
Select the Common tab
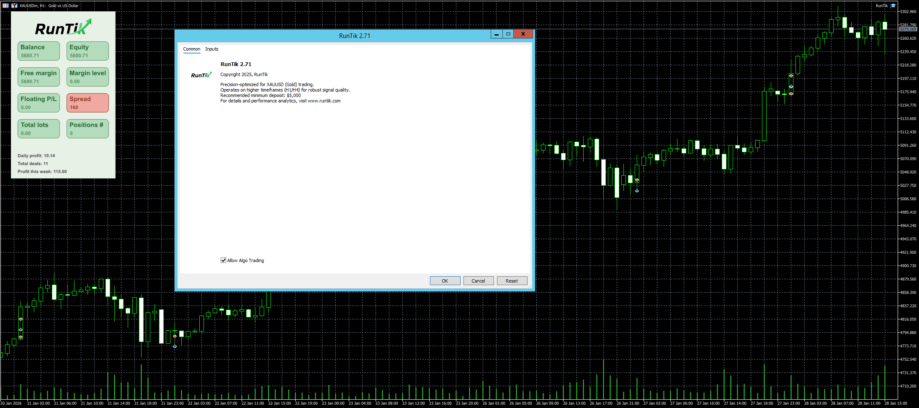[191, 49]
